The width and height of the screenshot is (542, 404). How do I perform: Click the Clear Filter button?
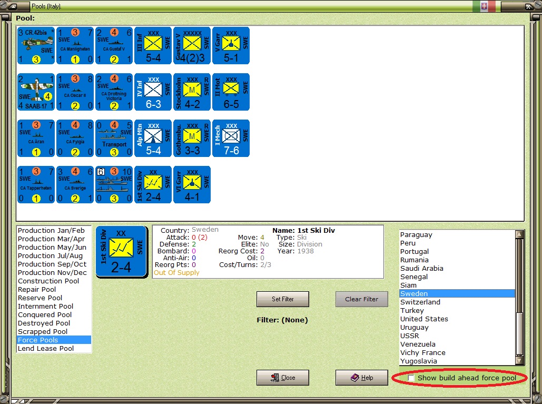click(x=361, y=299)
